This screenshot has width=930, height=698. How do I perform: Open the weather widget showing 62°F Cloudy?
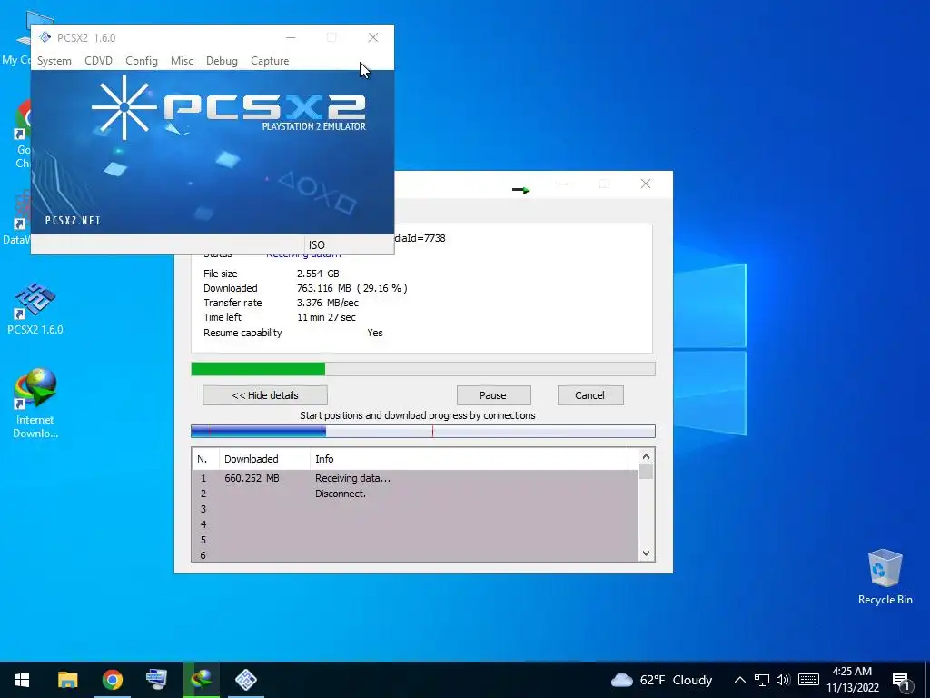(661, 680)
